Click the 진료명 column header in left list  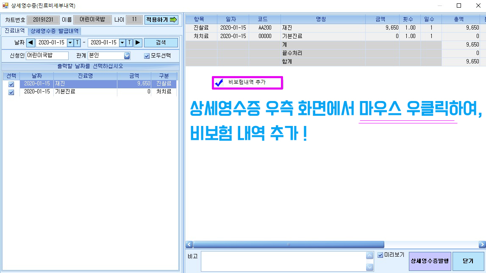click(x=85, y=76)
